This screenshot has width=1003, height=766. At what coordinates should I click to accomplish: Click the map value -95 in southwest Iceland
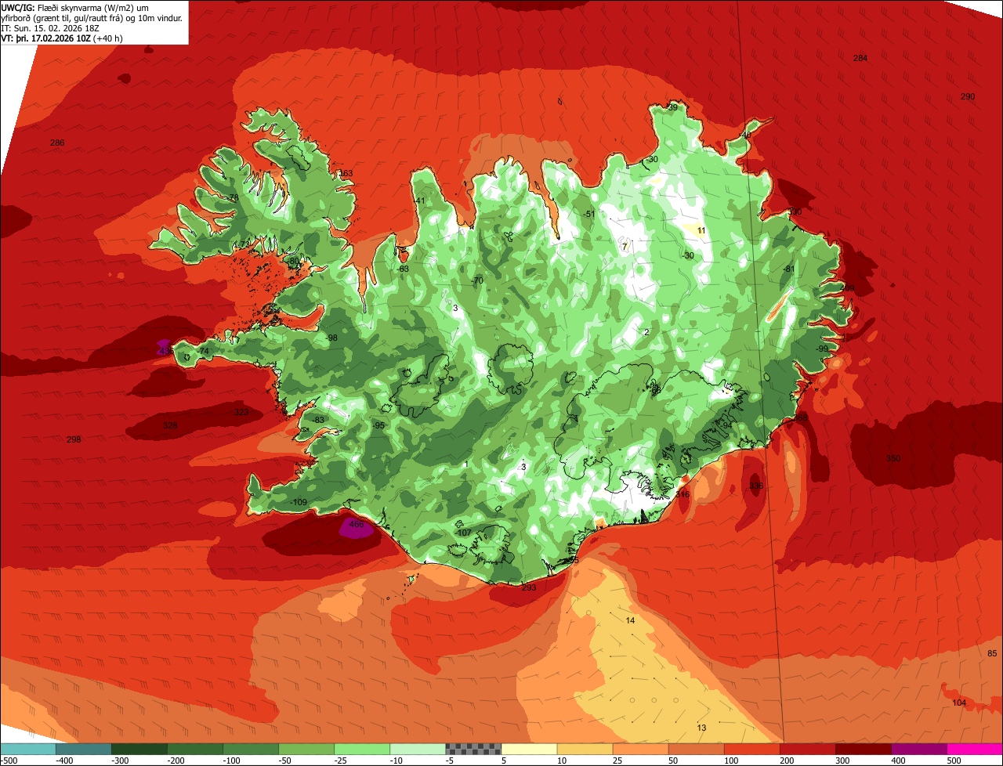(379, 425)
